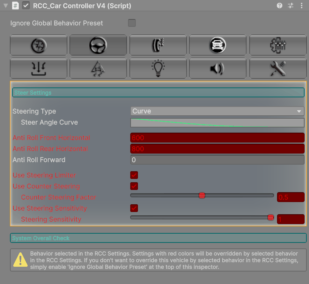Click the Steer Angle Curve label

(x=49, y=122)
